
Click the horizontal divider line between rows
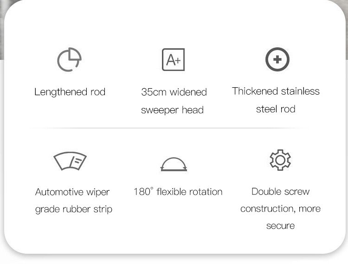pyautogui.click(x=174, y=128)
